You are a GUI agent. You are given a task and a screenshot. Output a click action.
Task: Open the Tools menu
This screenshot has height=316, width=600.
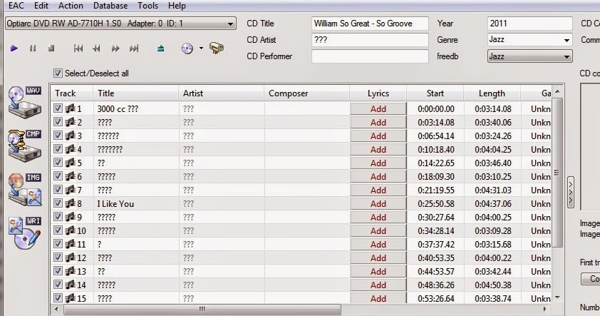(148, 6)
